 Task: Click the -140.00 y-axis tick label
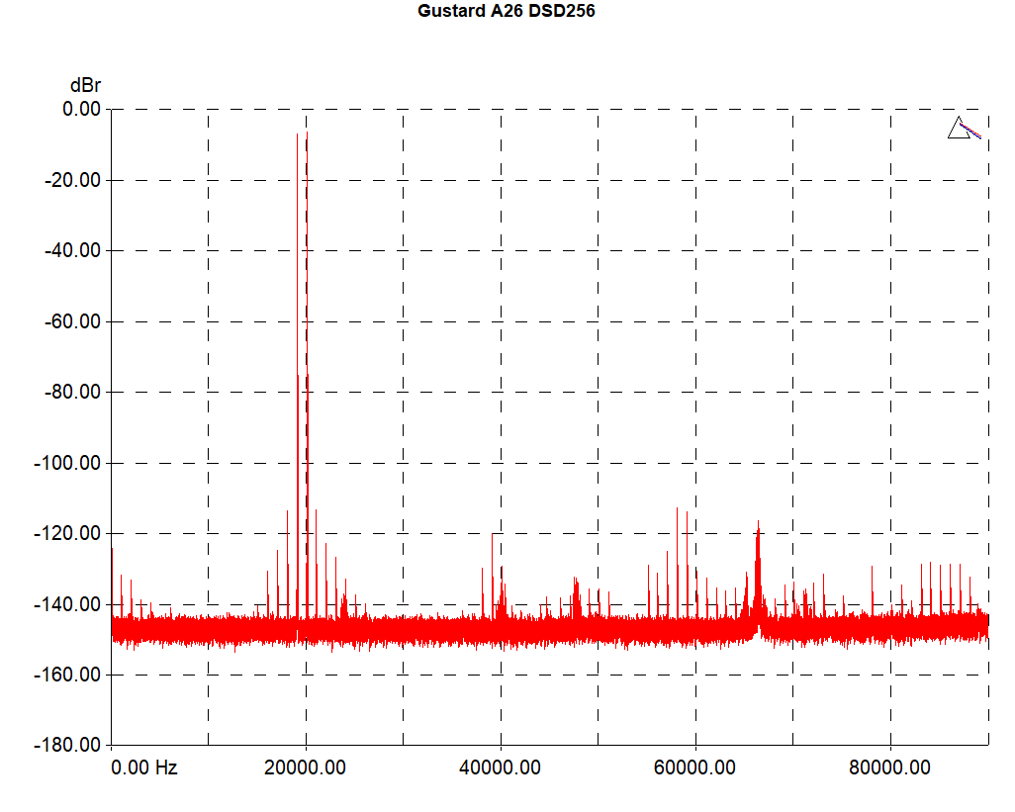point(65,603)
